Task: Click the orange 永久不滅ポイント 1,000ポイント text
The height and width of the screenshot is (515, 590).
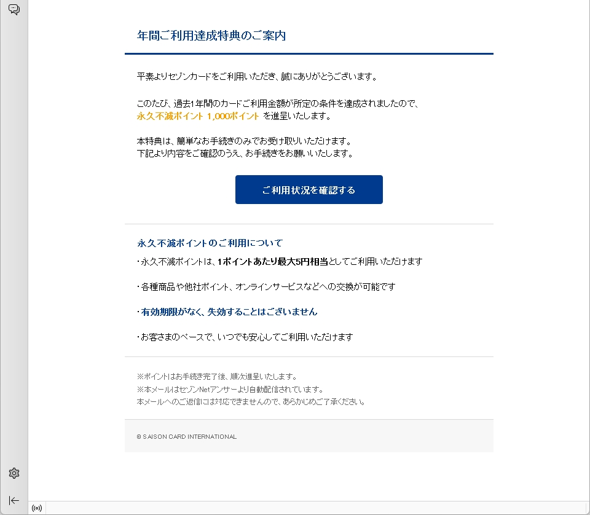Action: 198,116
